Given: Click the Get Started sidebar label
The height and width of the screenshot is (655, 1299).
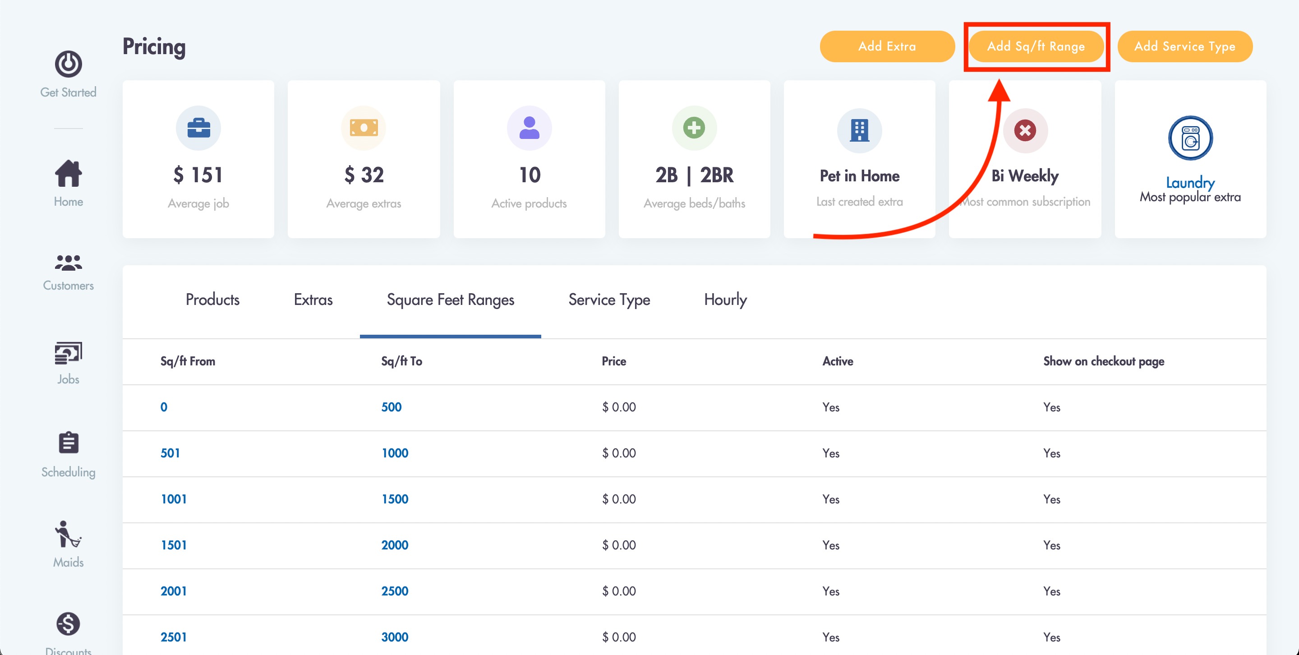Looking at the screenshot, I should (68, 92).
